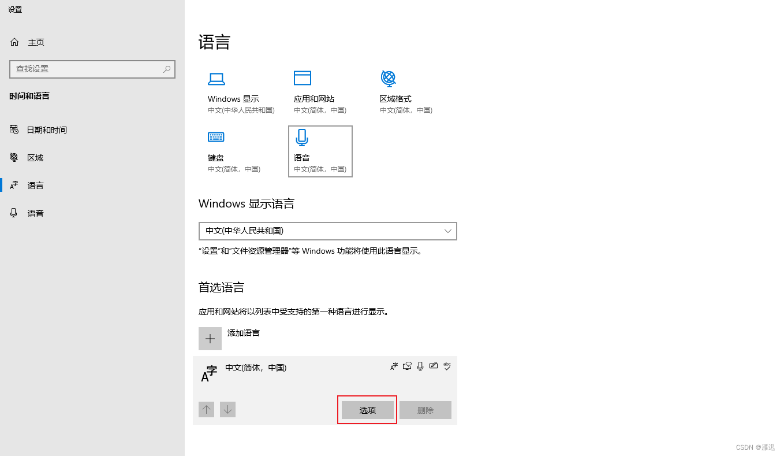Click the abc spell-check feature icon
The height and width of the screenshot is (456, 784).
(x=447, y=366)
